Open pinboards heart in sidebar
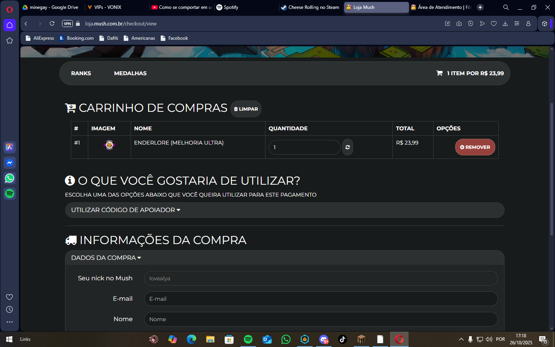Screen dimensions: 555x347 (10, 297)
